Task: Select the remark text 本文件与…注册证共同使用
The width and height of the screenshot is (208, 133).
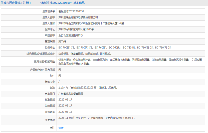Action: pyautogui.click(x=88, y=88)
